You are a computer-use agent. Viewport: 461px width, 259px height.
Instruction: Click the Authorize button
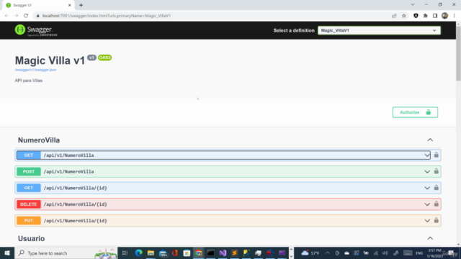click(415, 112)
